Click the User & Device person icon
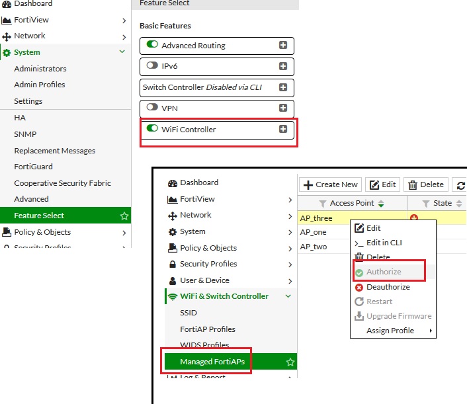This screenshot has height=404, width=467. pos(173,281)
